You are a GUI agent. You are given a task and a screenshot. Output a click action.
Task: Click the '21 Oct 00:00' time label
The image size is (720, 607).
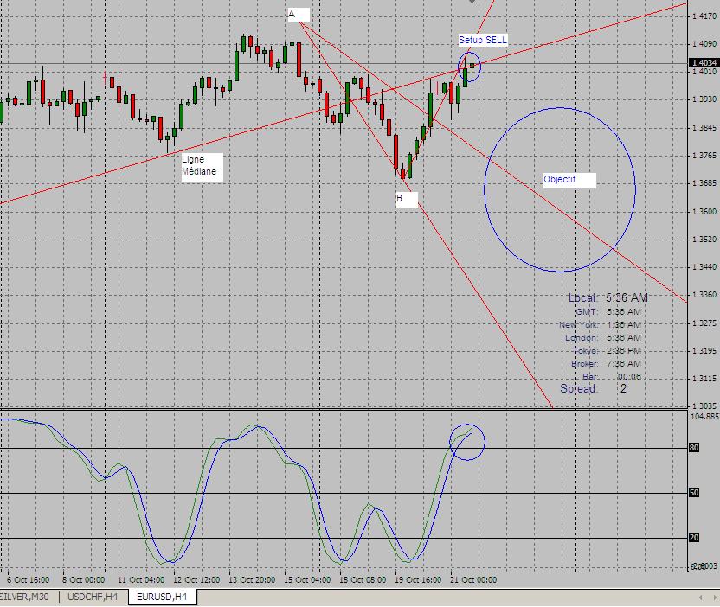coord(473,580)
